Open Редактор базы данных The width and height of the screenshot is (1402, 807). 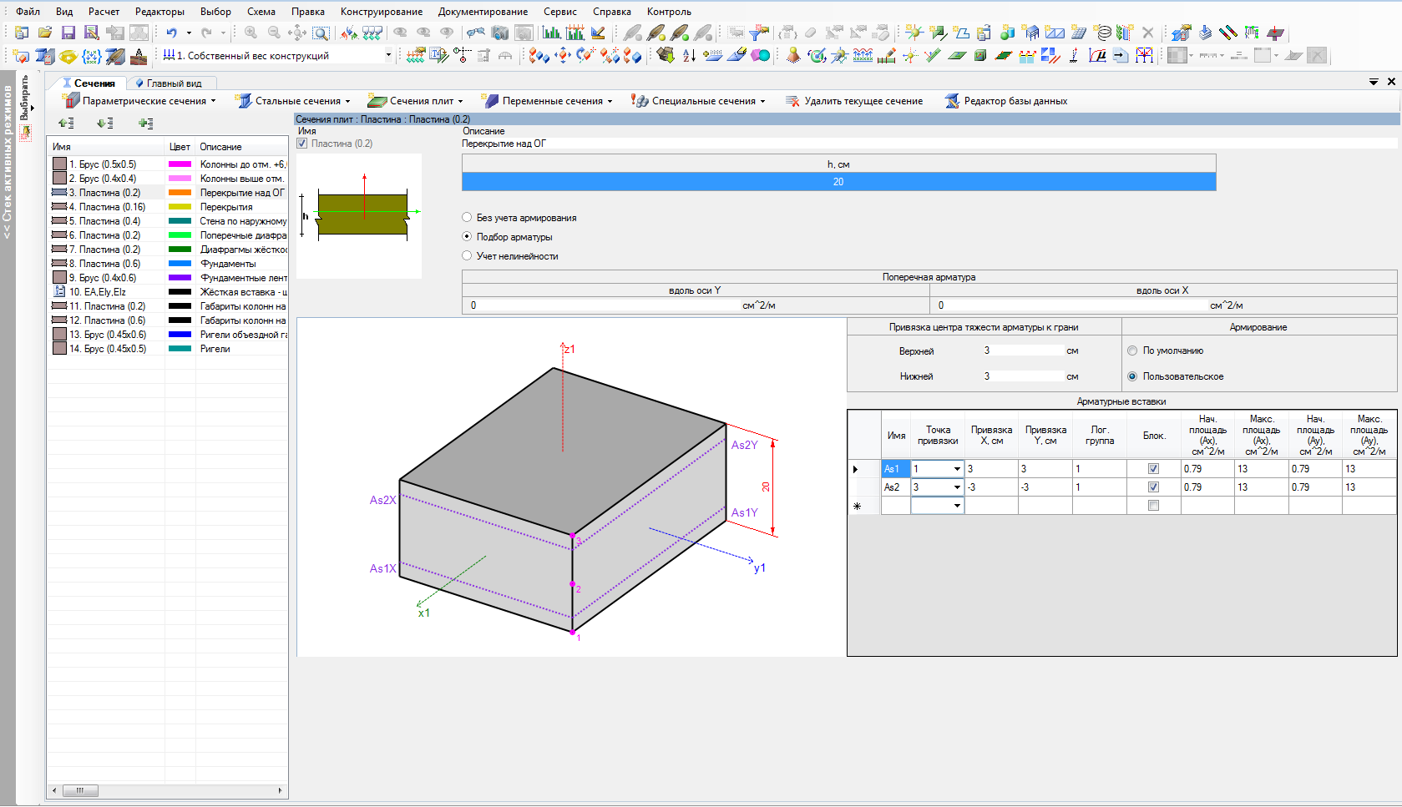(1006, 101)
